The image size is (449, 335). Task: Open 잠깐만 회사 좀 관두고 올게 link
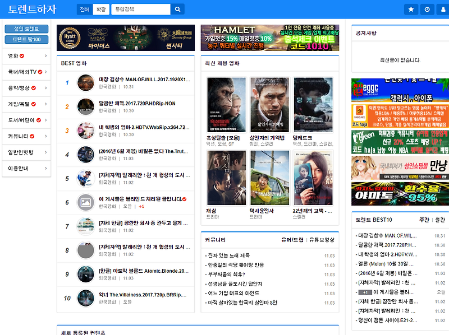click(x=143, y=223)
